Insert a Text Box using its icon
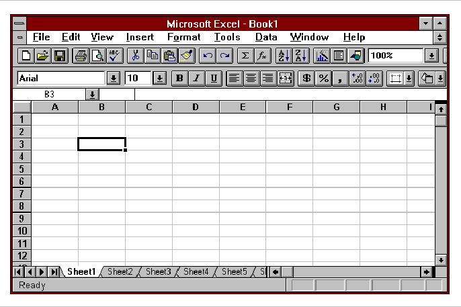 click(339, 56)
